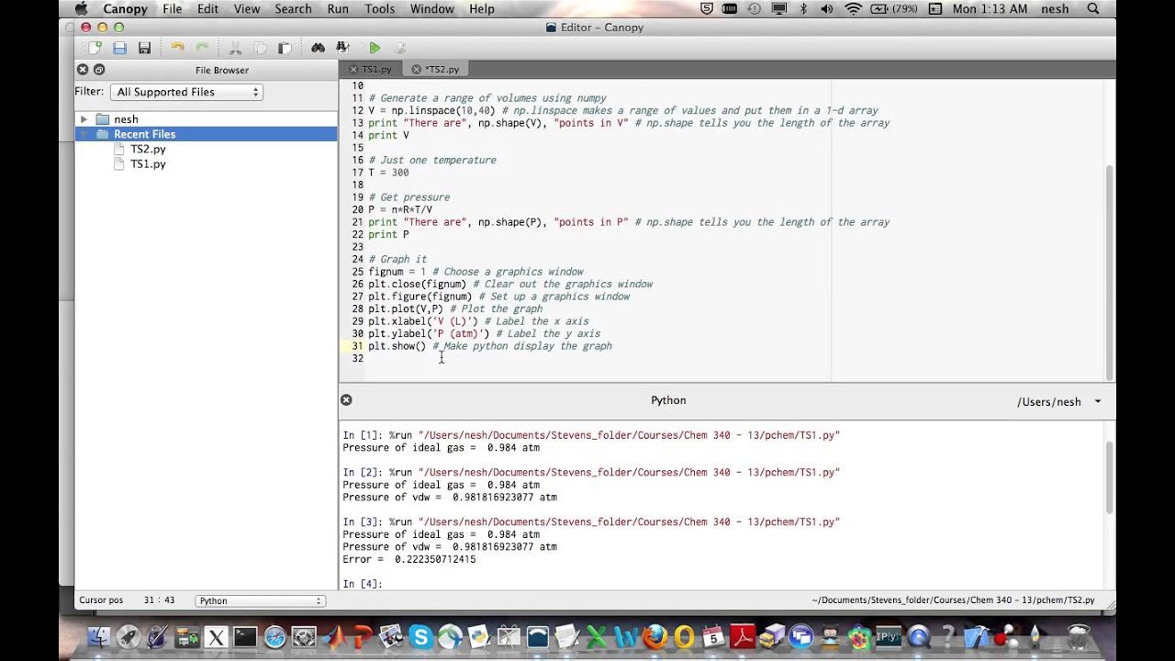Run the script with the green play button
Screen dimensions: 1175x661
tap(375, 48)
